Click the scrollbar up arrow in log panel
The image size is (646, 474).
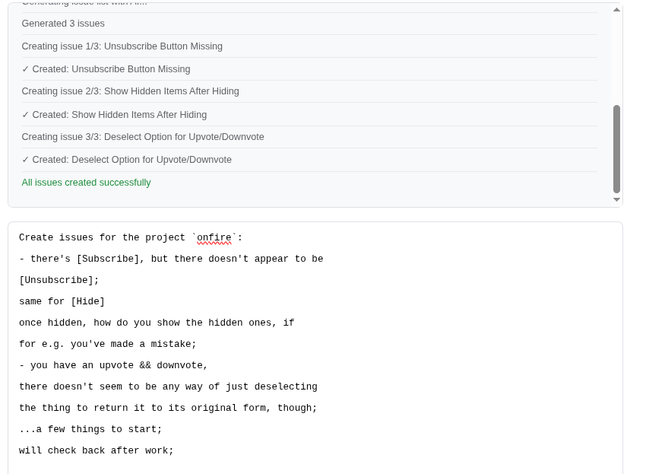[x=616, y=10]
